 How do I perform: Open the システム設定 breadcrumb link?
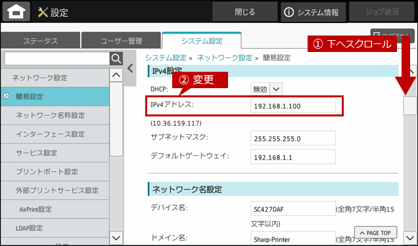pyautogui.click(x=166, y=58)
